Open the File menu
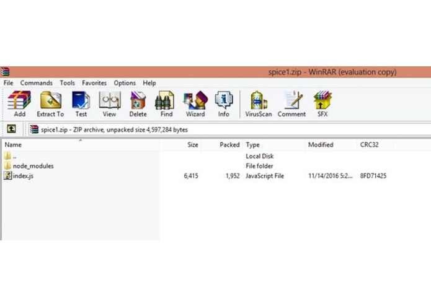 coord(8,83)
